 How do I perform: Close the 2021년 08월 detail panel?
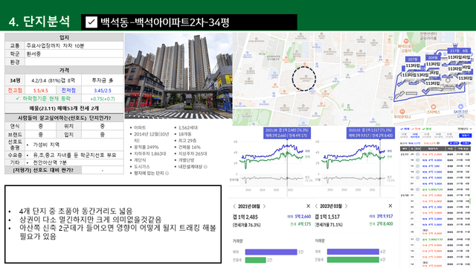click(x=308, y=206)
